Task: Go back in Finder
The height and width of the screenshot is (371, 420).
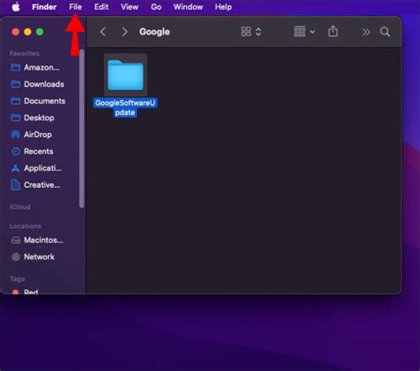Action: click(103, 32)
